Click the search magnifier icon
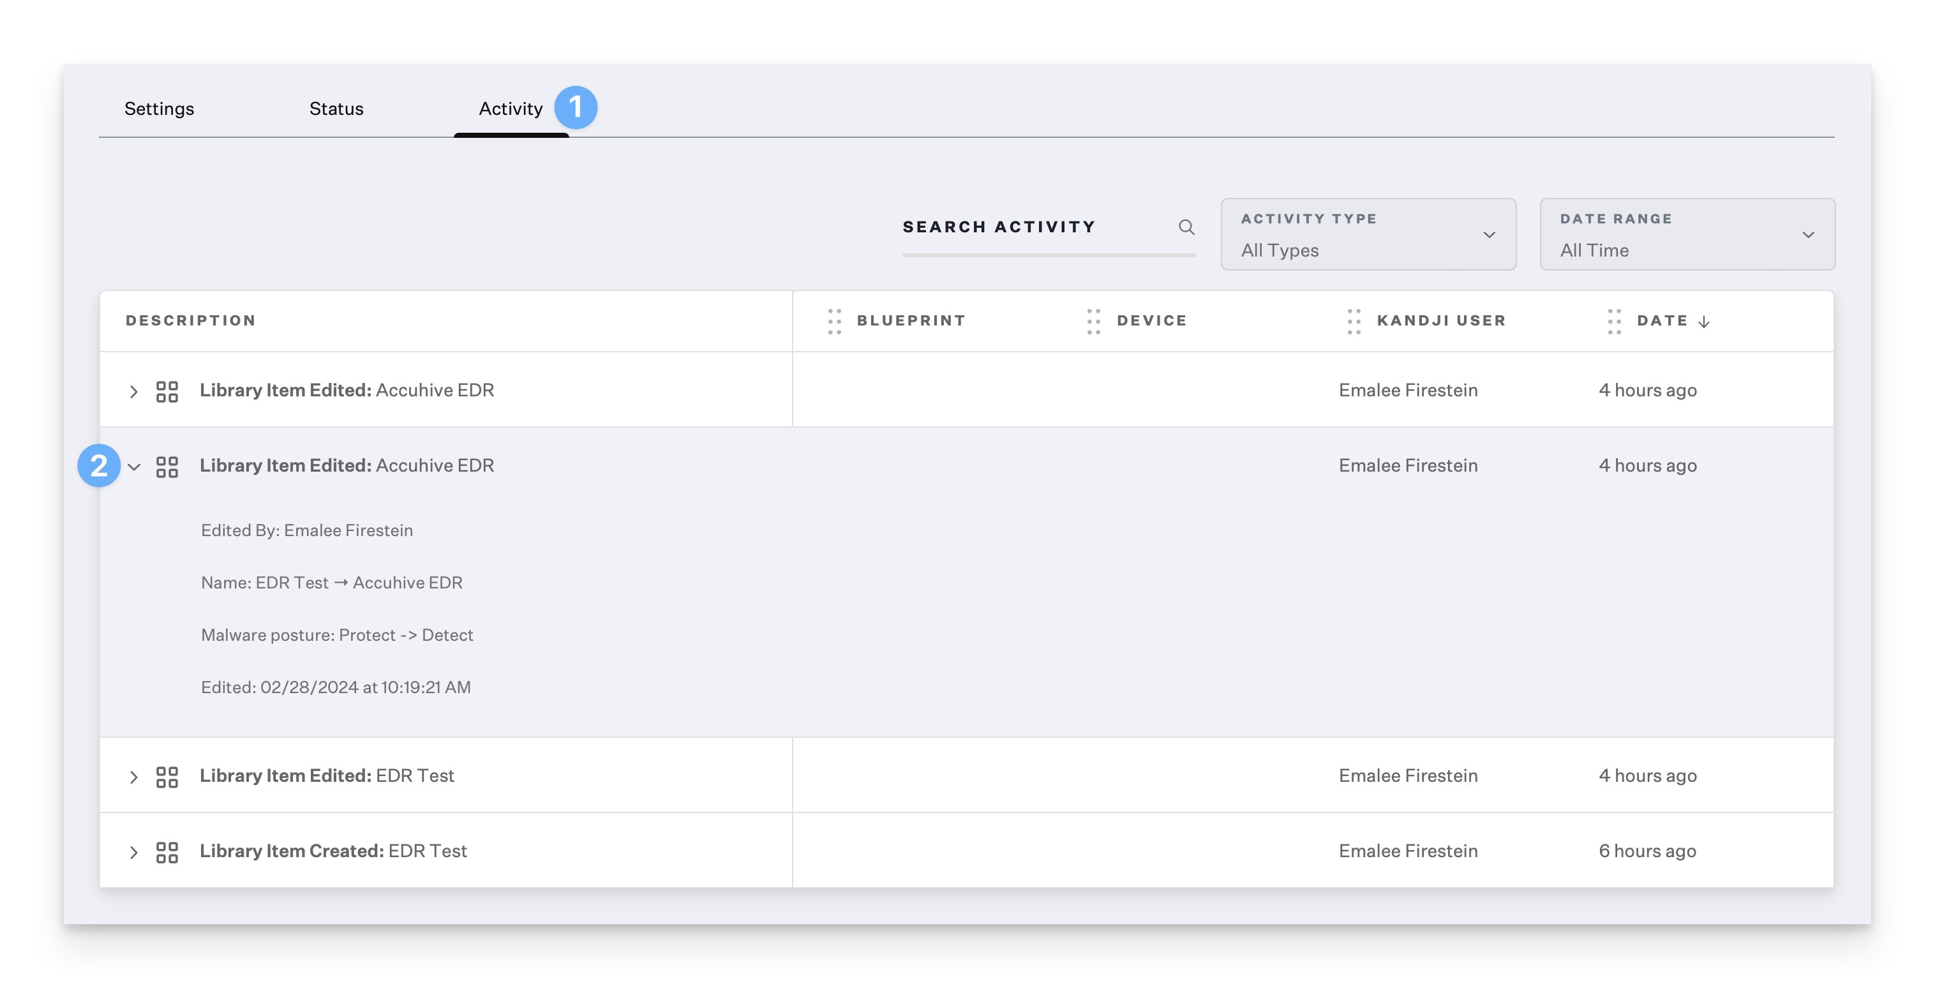This screenshot has height=988, width=1935. pyautogui.click(x=1186, y=227)
